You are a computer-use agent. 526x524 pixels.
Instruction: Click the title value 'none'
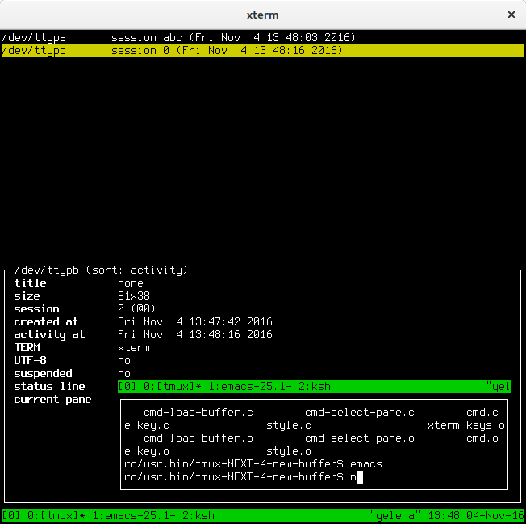[x=131, y=283]
